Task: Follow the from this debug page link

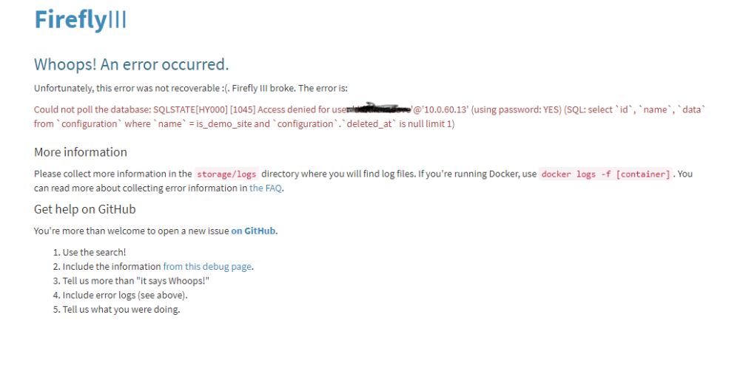Action: click(x=207, y=267)
